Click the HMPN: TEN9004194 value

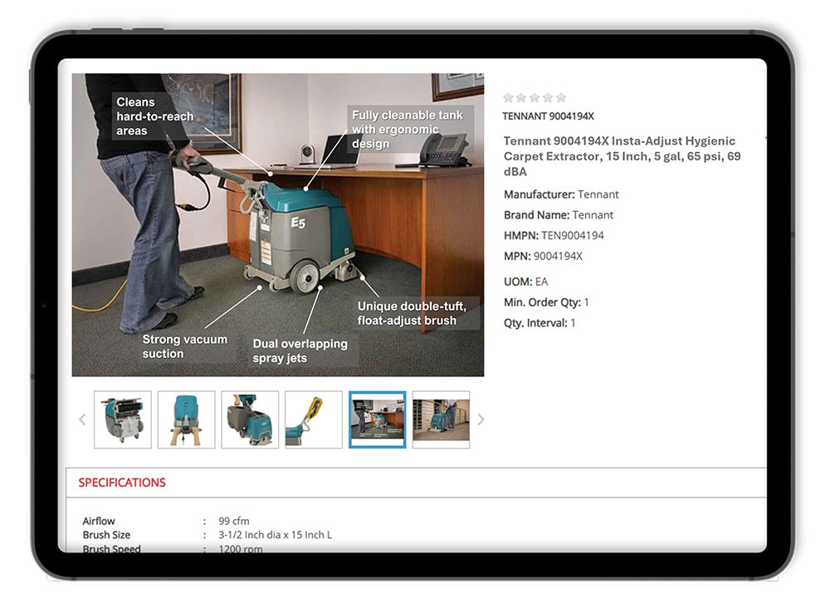tap(572, 236)
